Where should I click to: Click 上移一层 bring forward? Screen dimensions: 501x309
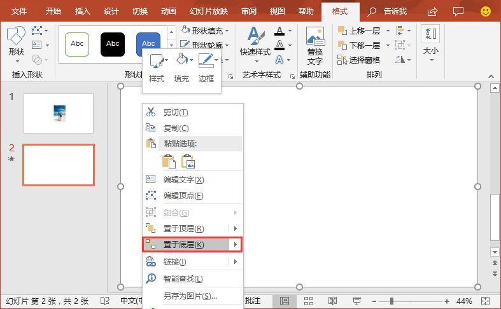[x=360, y=31]
